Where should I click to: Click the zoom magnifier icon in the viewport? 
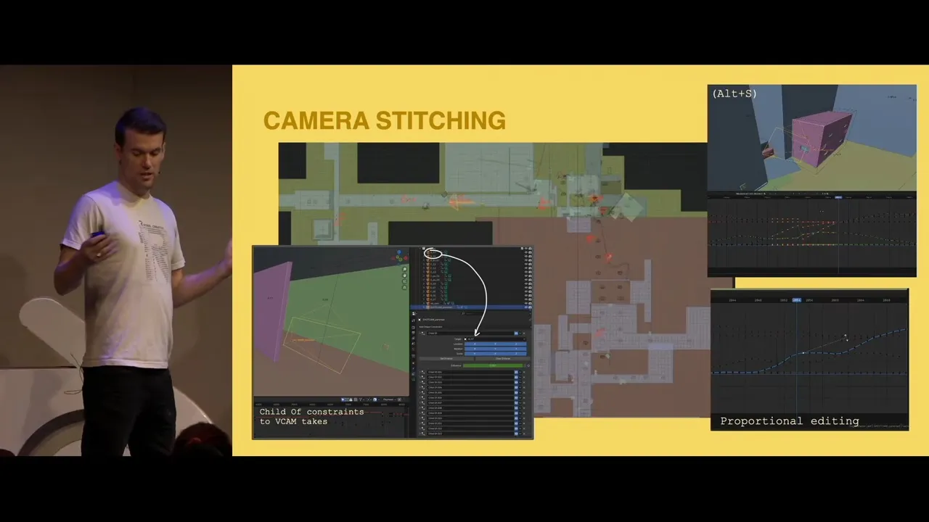point(404,269)
